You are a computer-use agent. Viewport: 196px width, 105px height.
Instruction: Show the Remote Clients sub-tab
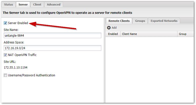point(119,21)
